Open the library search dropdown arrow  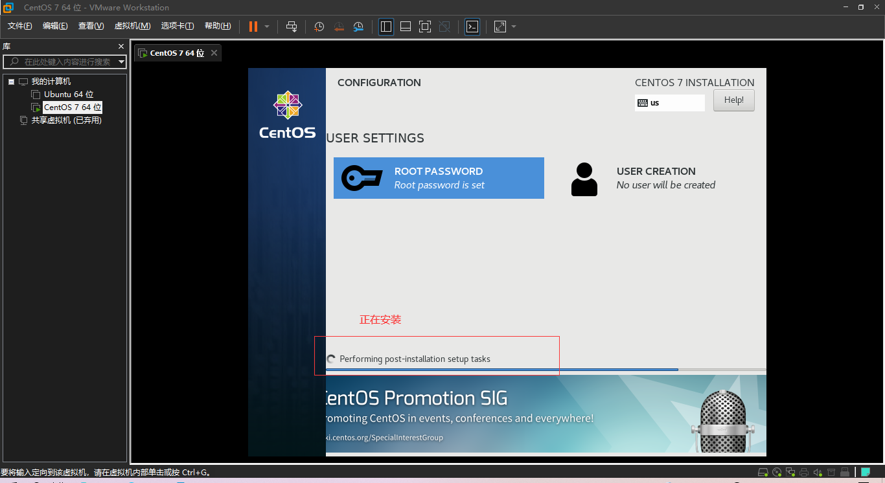(x=122, y=62)
